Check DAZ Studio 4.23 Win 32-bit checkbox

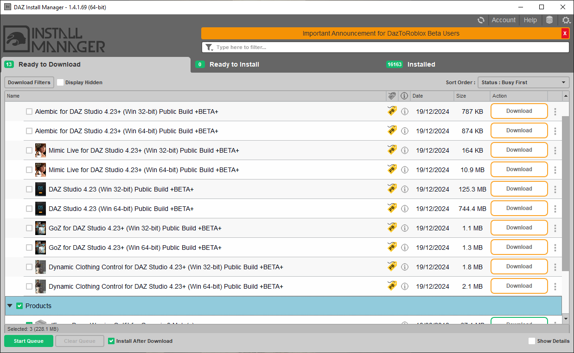(x=29, y=189)
